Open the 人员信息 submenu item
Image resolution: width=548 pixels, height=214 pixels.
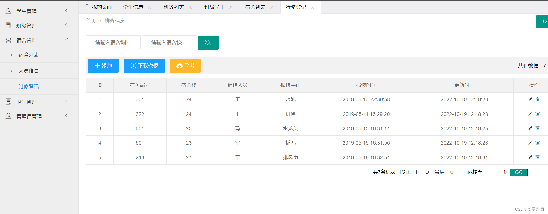[x=28, y=71]
